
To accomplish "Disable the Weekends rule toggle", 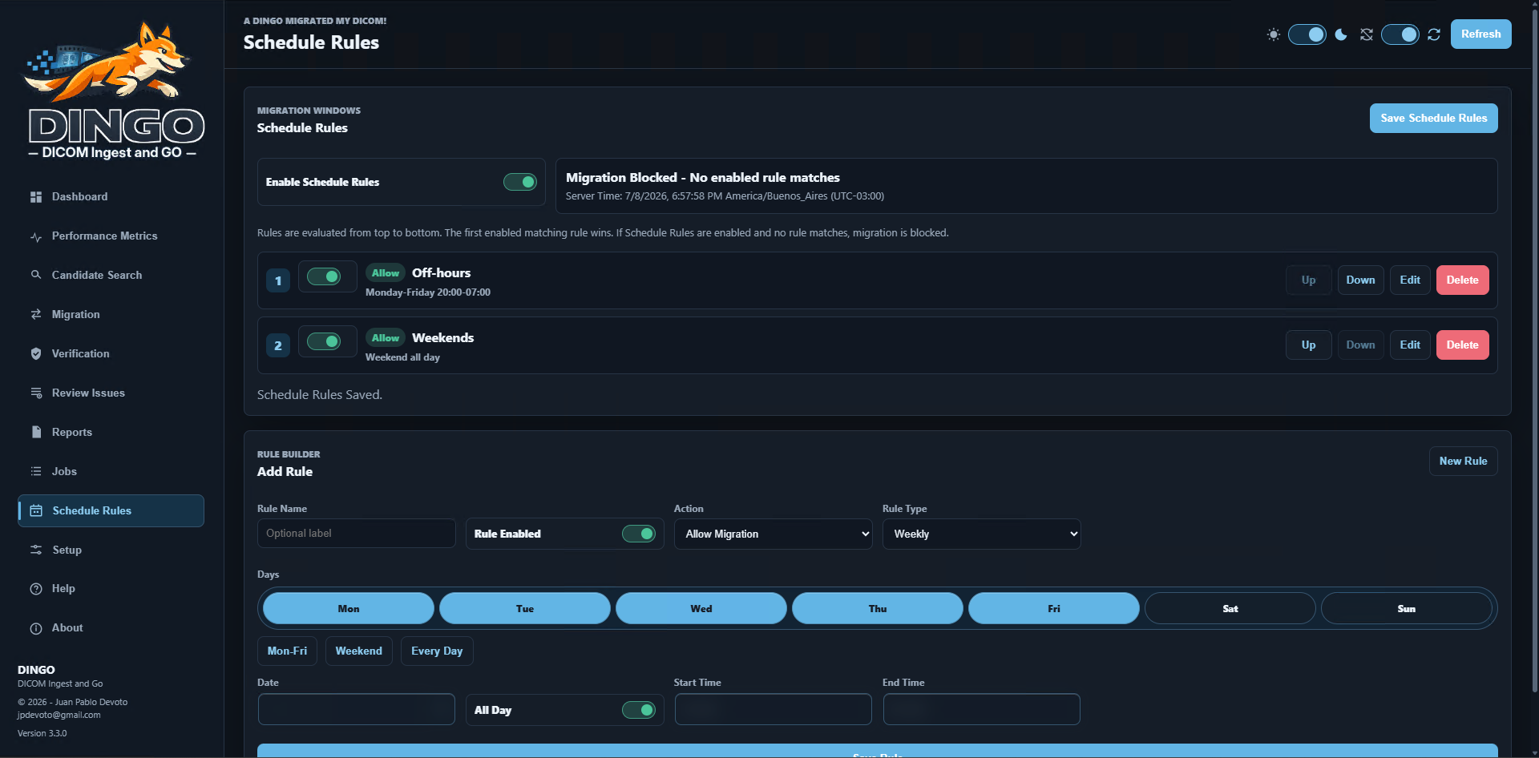I will click(x=324, y=341).
